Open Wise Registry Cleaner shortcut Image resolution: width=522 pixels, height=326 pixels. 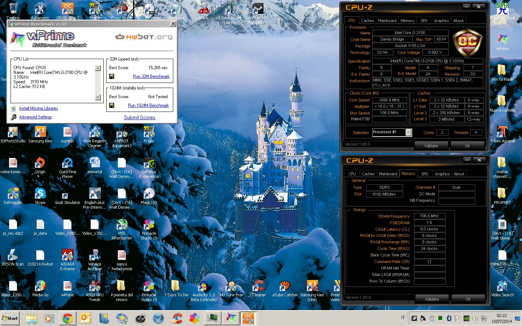point(95,137)
